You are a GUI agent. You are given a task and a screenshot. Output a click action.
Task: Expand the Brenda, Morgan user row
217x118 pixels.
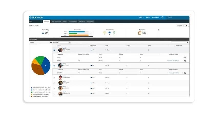point(54,78)
